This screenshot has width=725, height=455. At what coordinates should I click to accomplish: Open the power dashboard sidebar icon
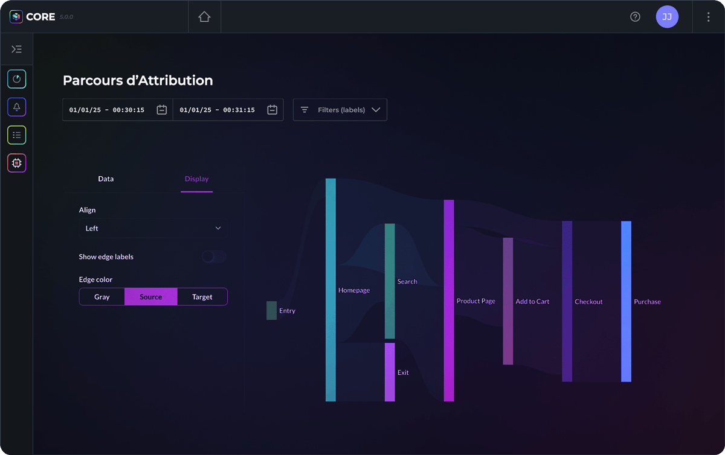tap(17, 79)
